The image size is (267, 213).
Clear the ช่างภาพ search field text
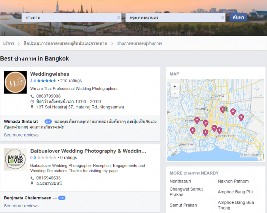[x=119, y=17]
